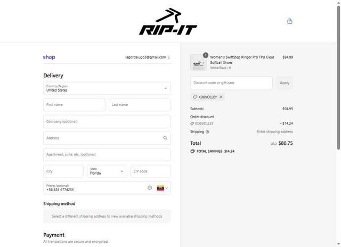Focus the Apartment, suite, etc. field
Viewport: 341px width, 247px height.
coord(107,154)
